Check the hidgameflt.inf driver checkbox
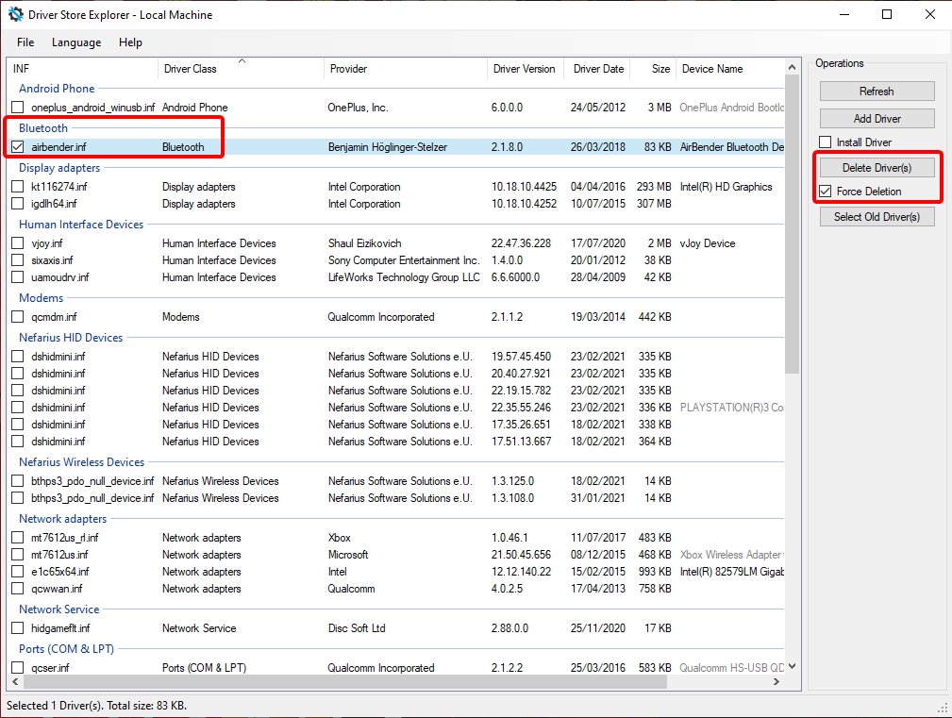The width and height of the screenshot is (952, 718). point(18,628)
